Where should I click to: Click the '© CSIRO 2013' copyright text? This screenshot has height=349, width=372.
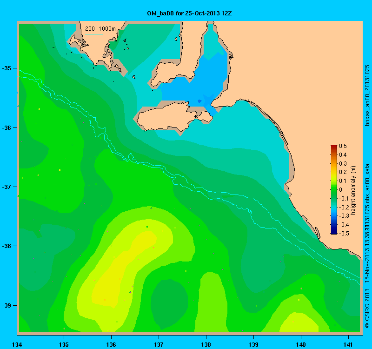(367, 308)
